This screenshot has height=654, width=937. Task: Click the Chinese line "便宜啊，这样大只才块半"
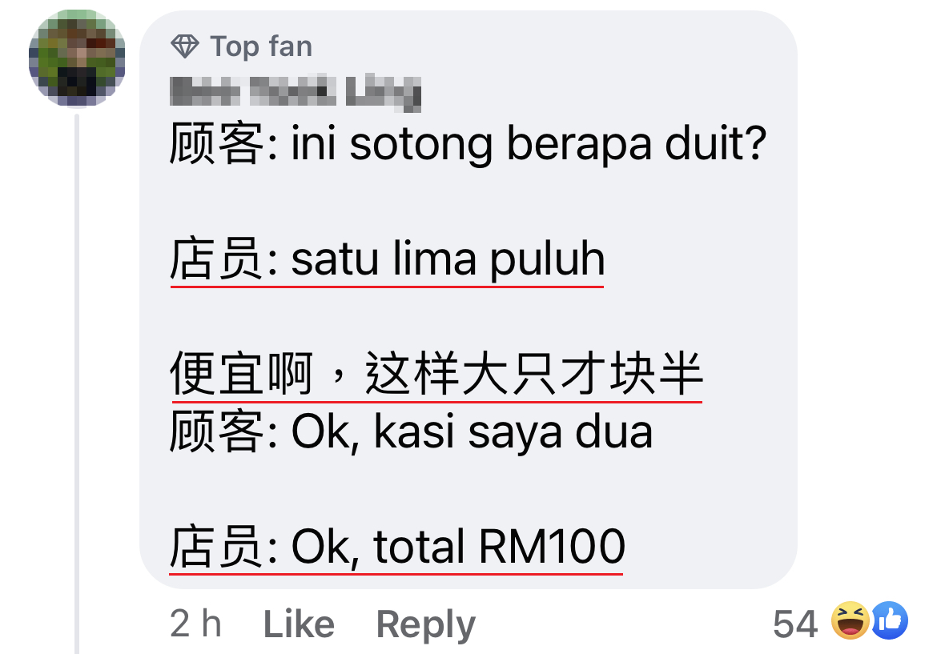(x=436, y=374)
